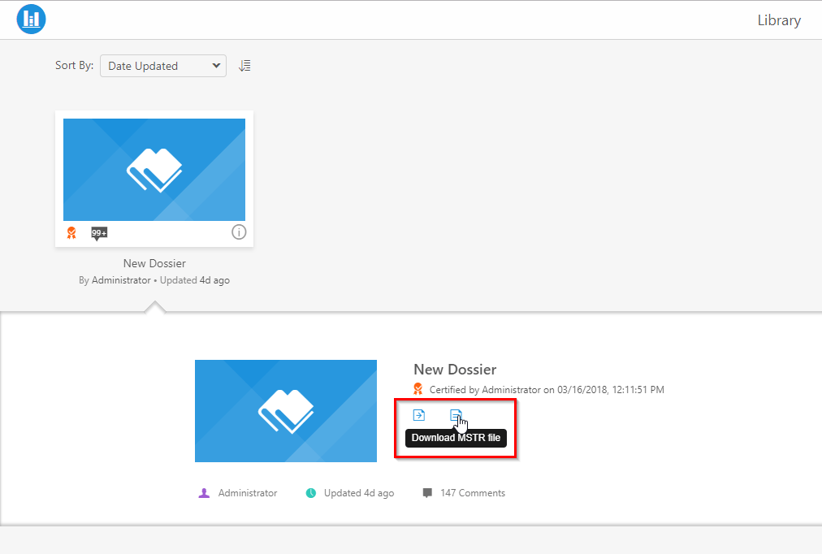The height and width of the screenshot is (554, 822).
Task: Click the Download MSTR file icon
Action: pyautogui.click(x=456, y=415)
